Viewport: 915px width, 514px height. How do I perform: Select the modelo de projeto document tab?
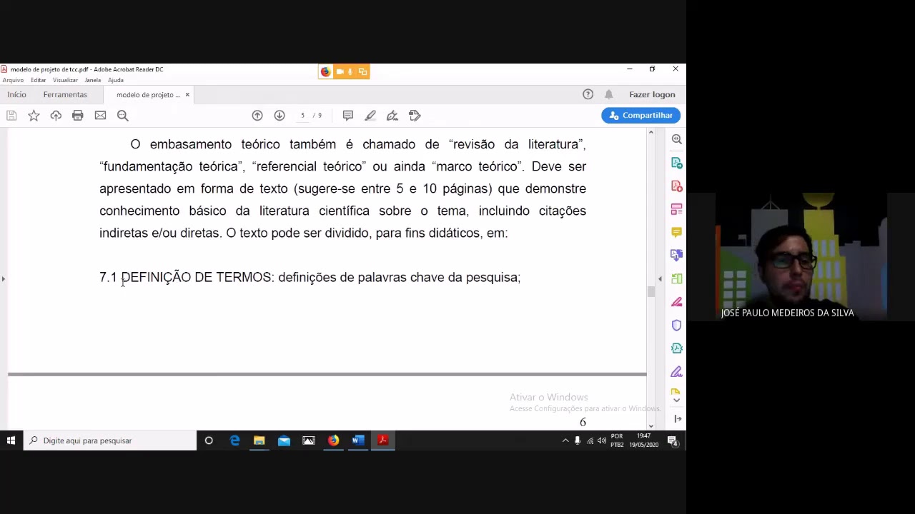click(x=148, y=95)
